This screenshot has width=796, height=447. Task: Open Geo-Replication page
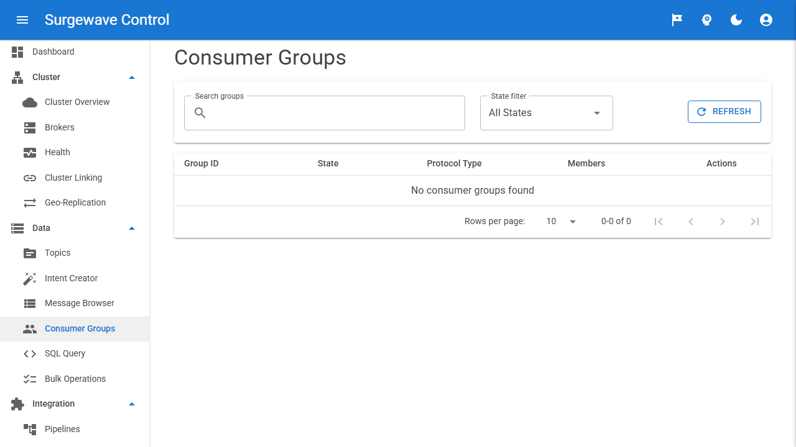click(x=75, y=203)
